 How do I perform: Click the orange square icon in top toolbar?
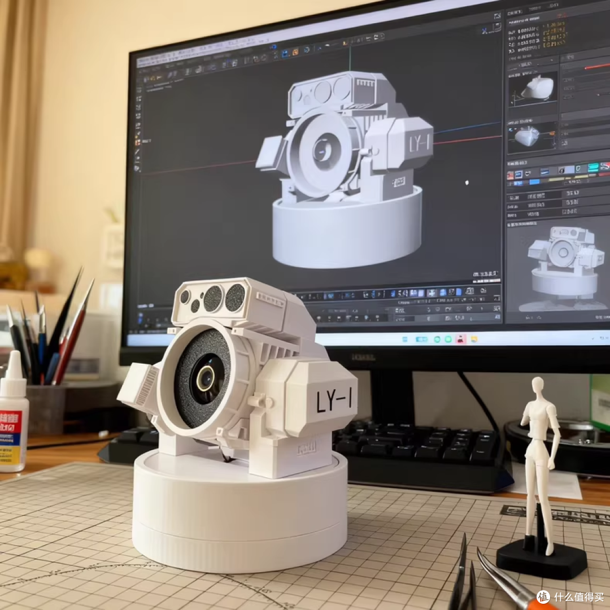point(295,52)
